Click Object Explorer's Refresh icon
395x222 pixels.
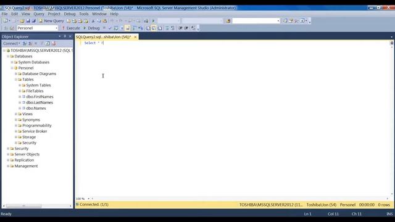(x=48, y=44)
